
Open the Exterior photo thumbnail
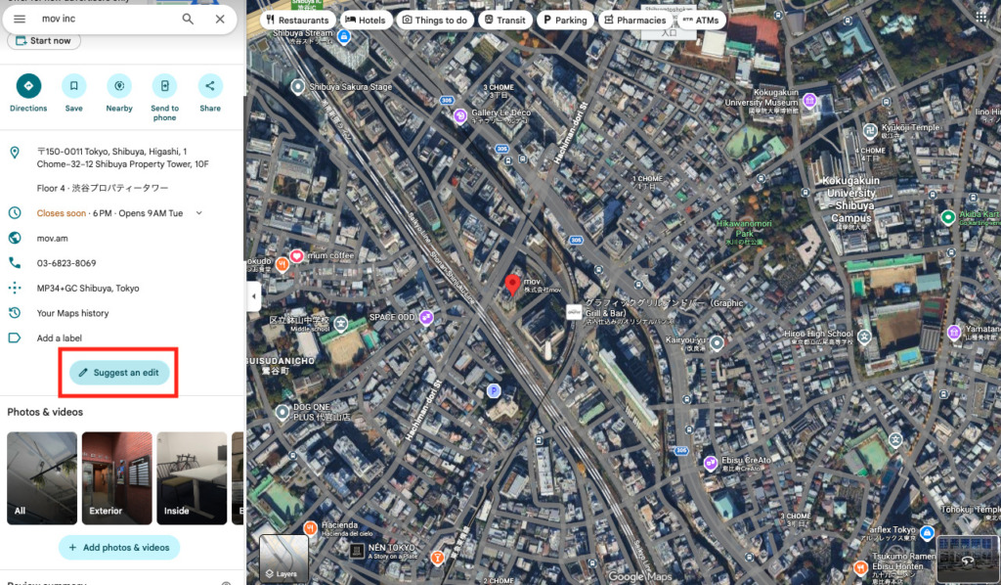tap(116, 478)
